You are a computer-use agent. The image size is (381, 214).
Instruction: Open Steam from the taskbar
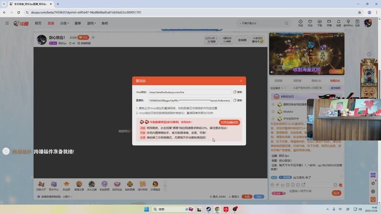pos(209,209)
